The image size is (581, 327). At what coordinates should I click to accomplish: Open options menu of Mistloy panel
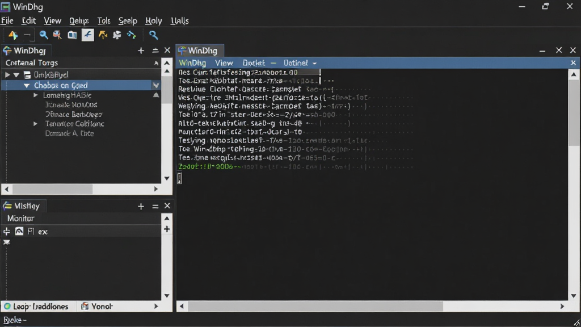(155, 206)
